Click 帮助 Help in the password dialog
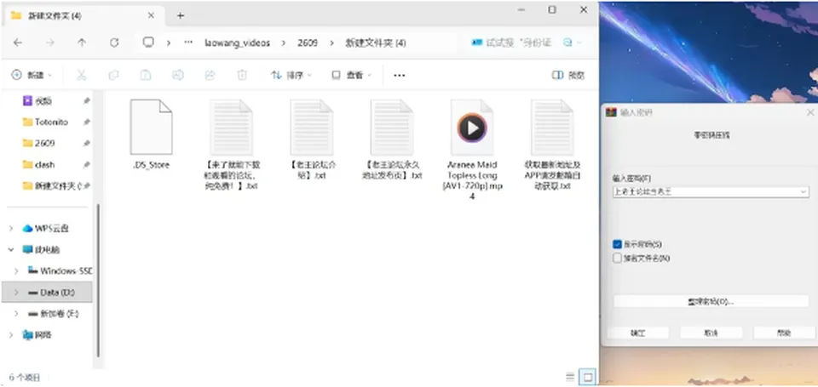The height and width of the screenshot is (387, 818). [x=784, y=333]
